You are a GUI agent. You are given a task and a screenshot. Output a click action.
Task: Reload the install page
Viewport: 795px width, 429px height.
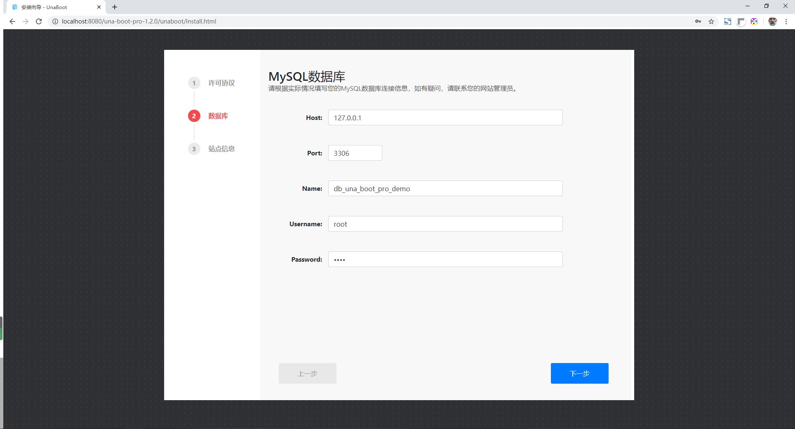coord(39,21)
